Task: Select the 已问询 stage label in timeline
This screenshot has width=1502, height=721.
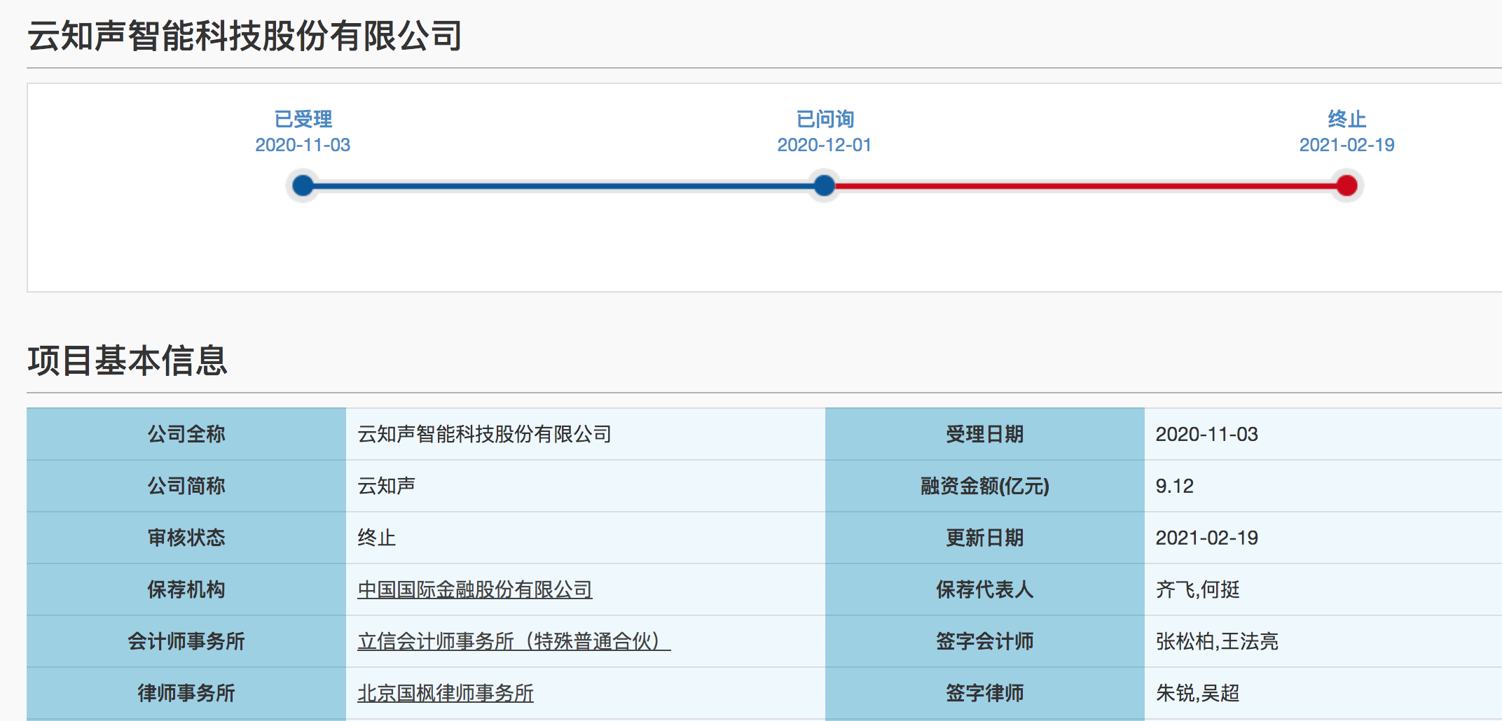Action: click(x=825, y=119)
